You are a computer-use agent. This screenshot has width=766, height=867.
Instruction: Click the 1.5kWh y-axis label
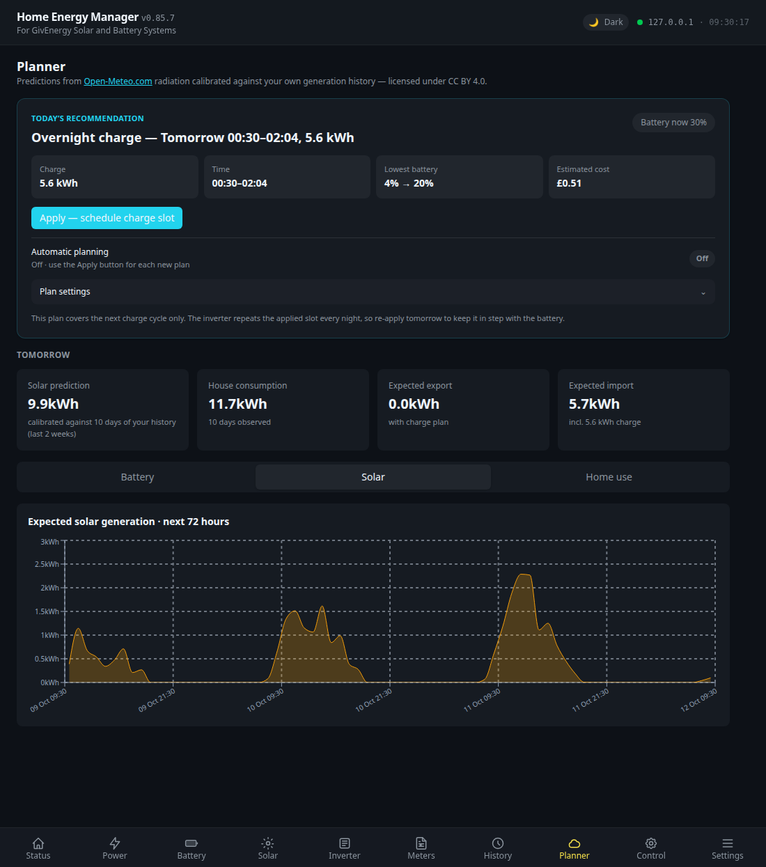click(47, 611)
